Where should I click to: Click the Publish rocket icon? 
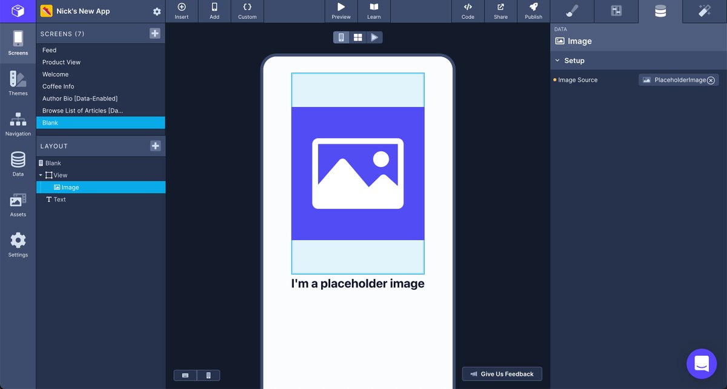(x=533, y=11)
